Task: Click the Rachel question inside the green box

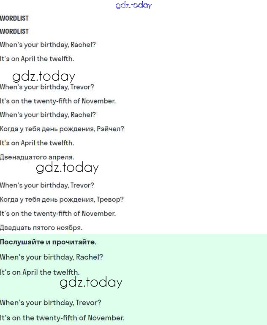Action: coord(52,257)
